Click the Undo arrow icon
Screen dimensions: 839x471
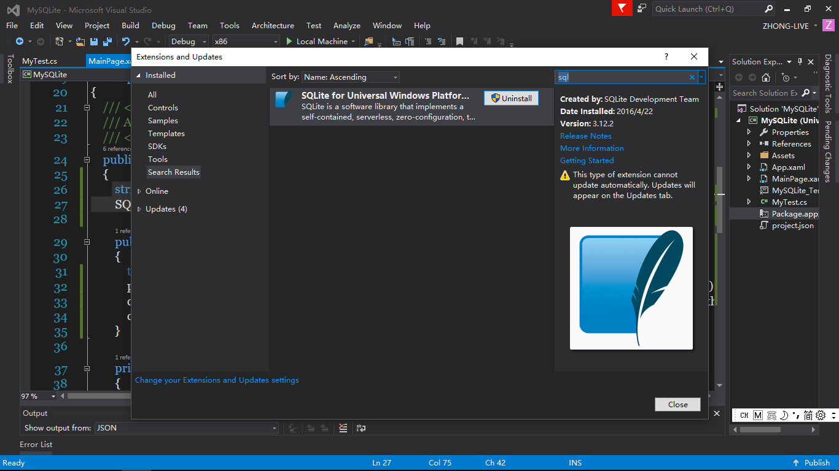pos(125,41)
